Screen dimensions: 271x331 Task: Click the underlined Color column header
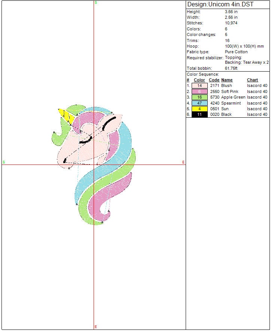(x=199, y=80)
